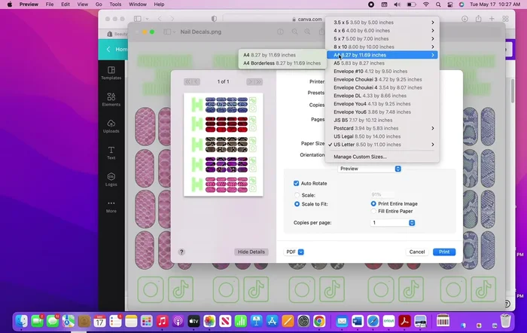Image resolution: width=527 pixels, height=333 pixels.
Task: Open Canva Templates sidebar panel
Action: pyautogui.click(x=111, y=73)
